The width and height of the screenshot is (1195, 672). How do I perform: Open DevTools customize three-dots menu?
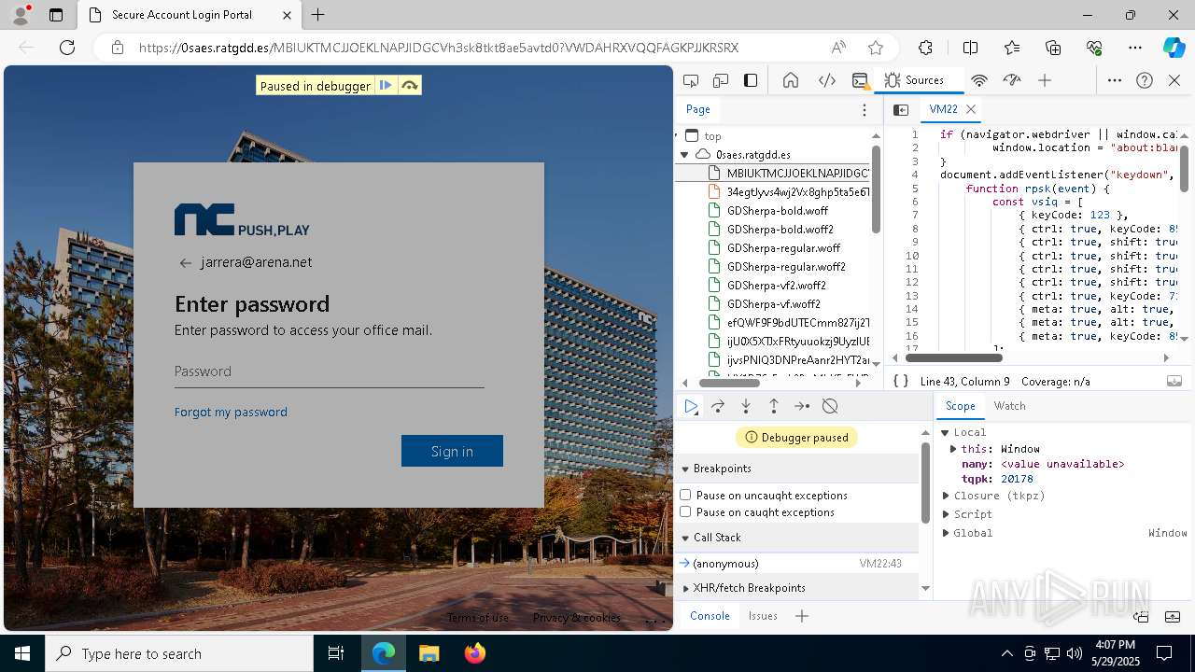[1115, 80]
